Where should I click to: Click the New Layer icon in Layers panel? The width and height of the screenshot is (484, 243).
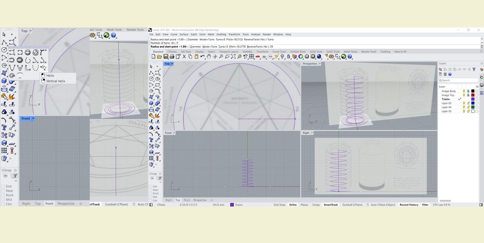[x=440, y=69]
